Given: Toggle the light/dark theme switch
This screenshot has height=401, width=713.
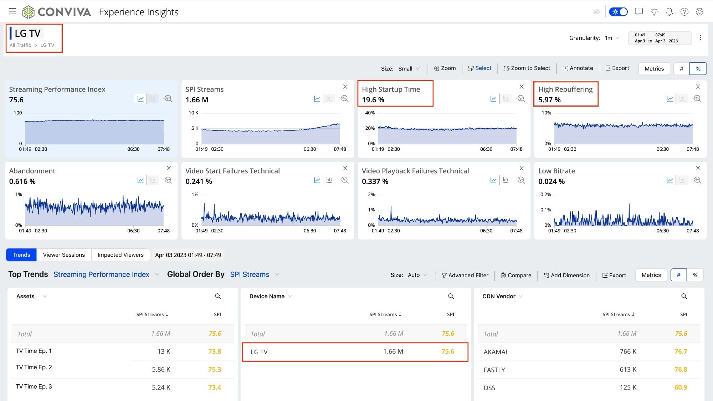Looking at the screenshot, I should coord(618,12).
